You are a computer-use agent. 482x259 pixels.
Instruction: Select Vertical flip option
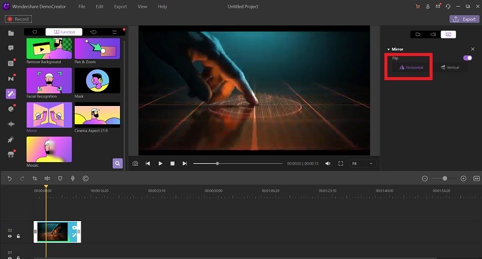(450, 67)
